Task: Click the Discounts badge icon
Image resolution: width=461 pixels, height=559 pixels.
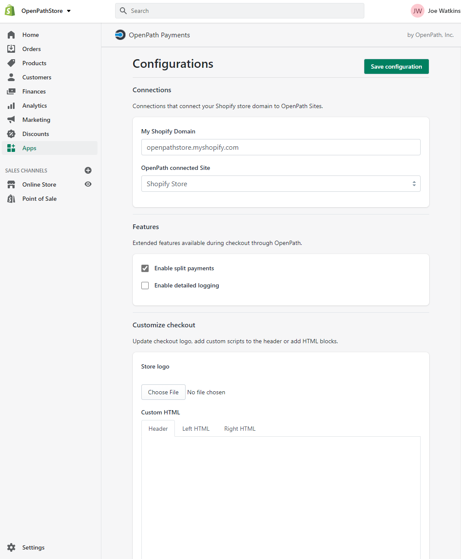Action: click(x=11, y=134)
